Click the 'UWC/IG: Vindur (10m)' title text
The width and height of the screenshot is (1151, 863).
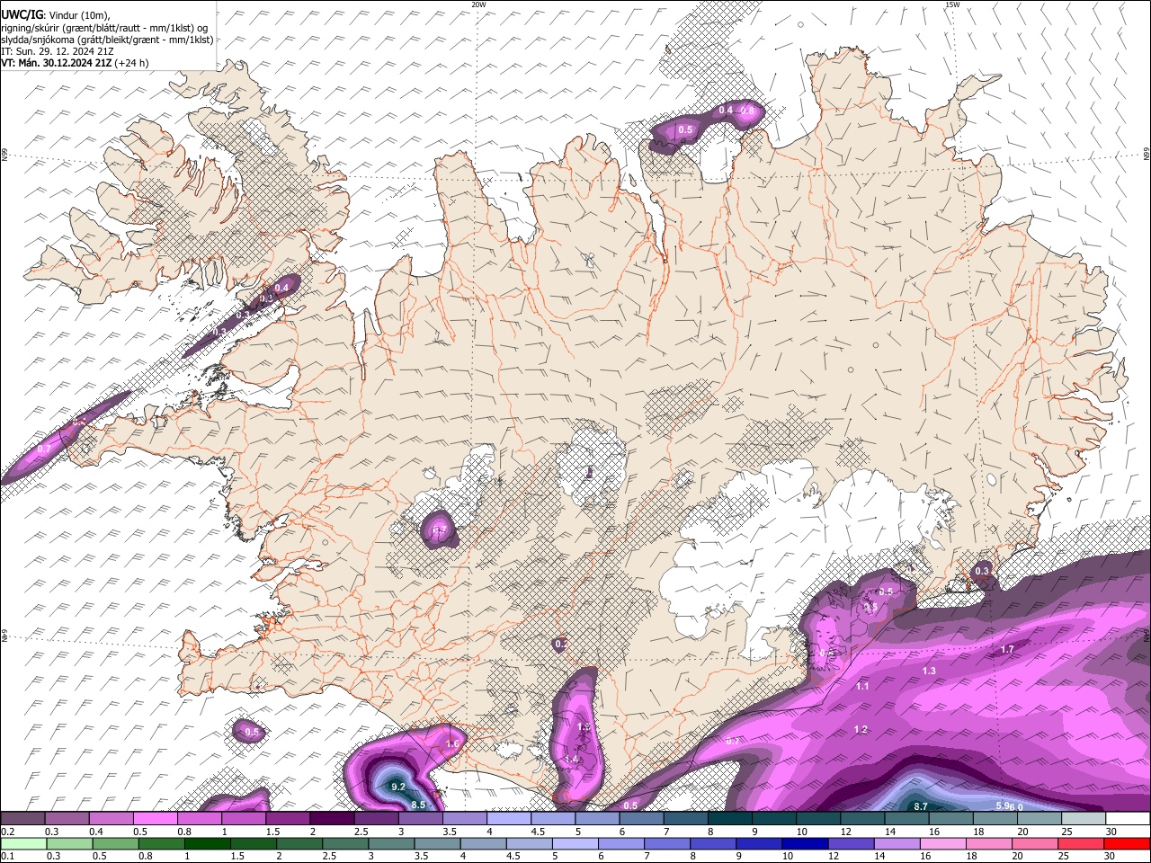tap(55, 14)
